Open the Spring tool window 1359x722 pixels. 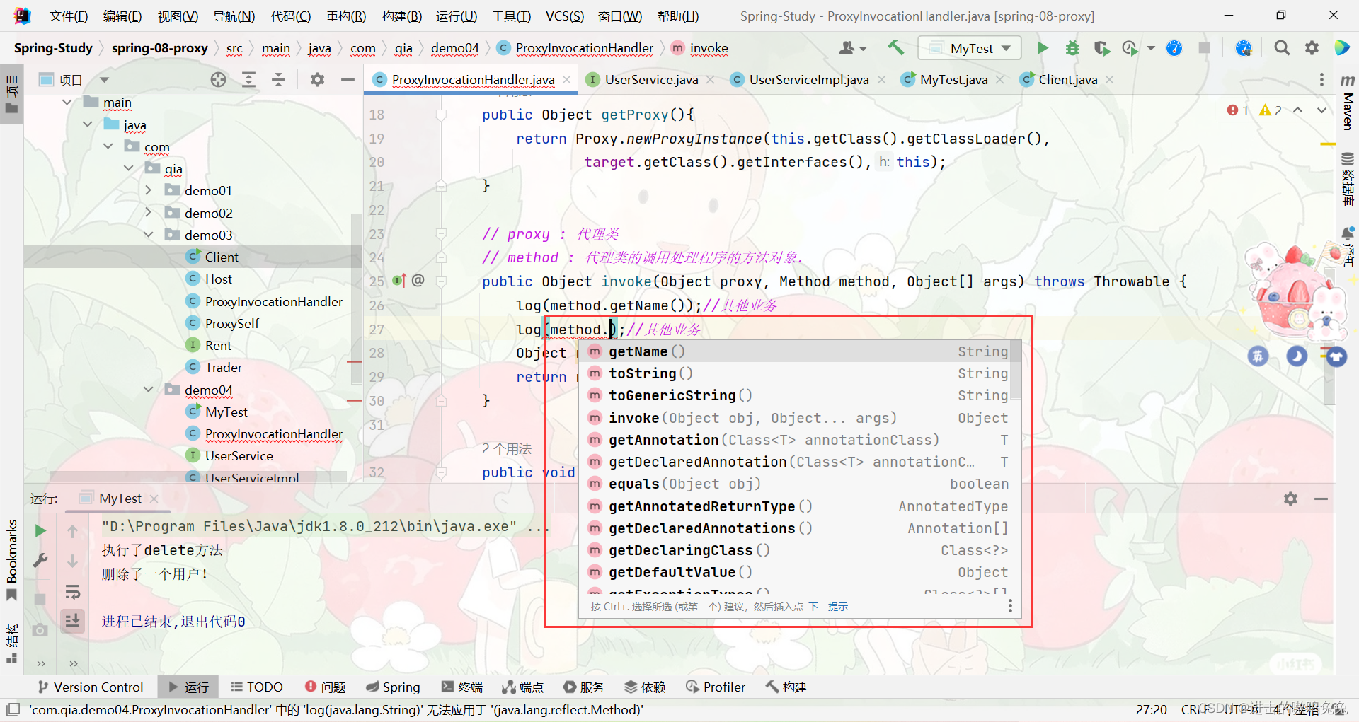click(393, 687)
